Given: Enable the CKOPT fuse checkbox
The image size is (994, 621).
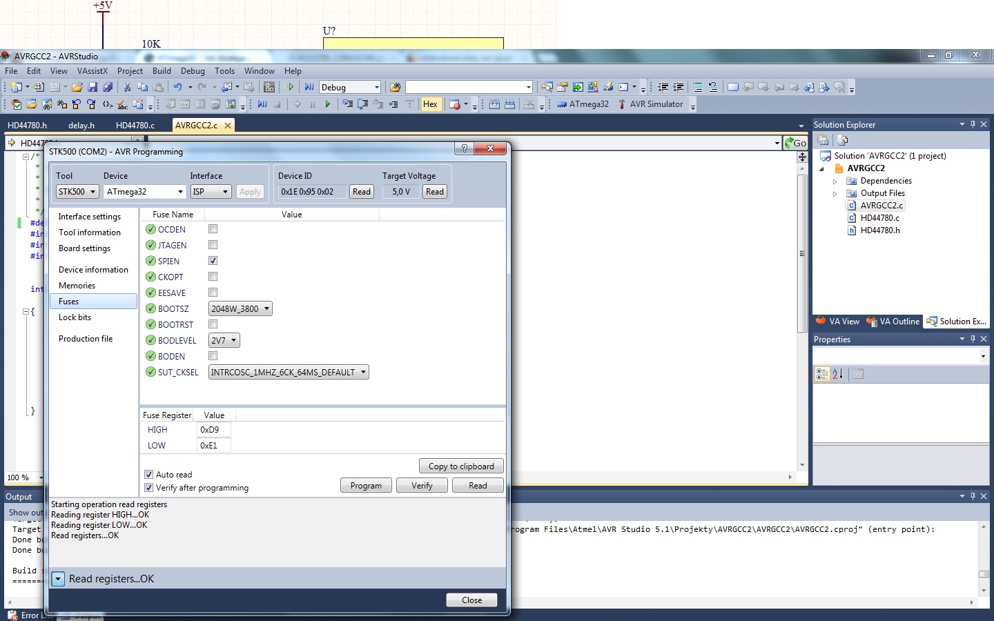Looking at the screenshot, I should (x=213, y=277).
